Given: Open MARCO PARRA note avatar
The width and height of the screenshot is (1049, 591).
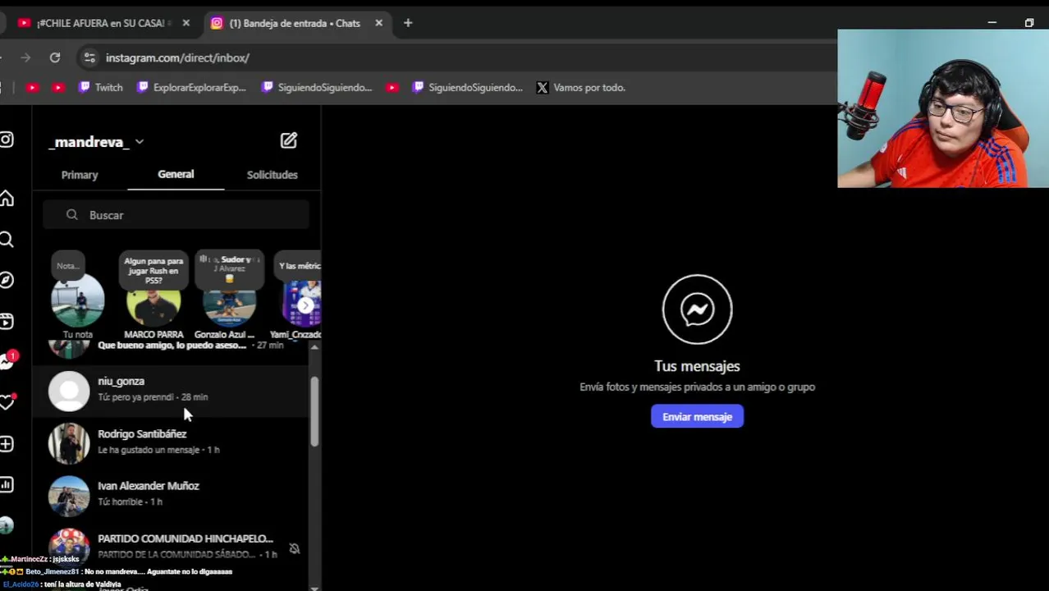Looking at the screenshot, I should click(153, 304).
